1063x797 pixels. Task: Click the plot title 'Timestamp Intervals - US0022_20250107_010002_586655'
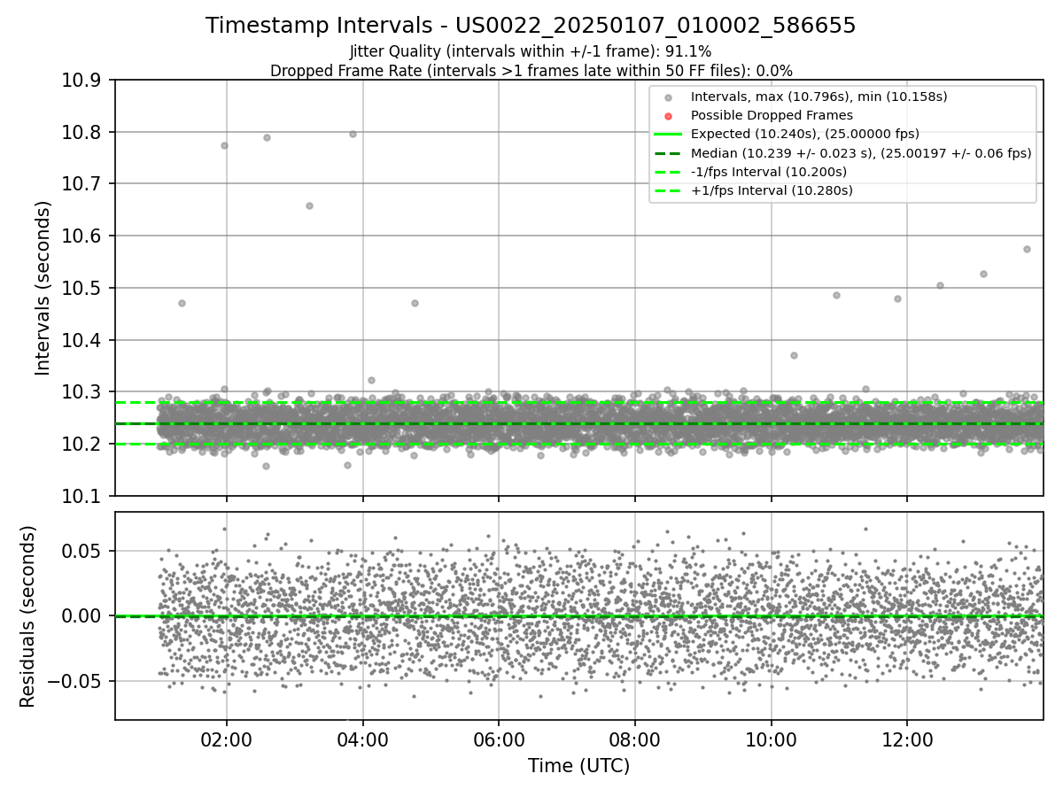click(x=531, y=26)
